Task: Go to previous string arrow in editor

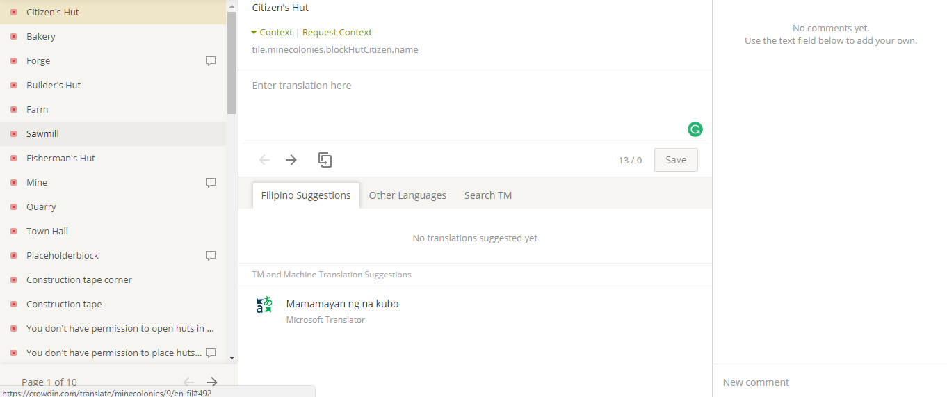Action: (264, 160)
